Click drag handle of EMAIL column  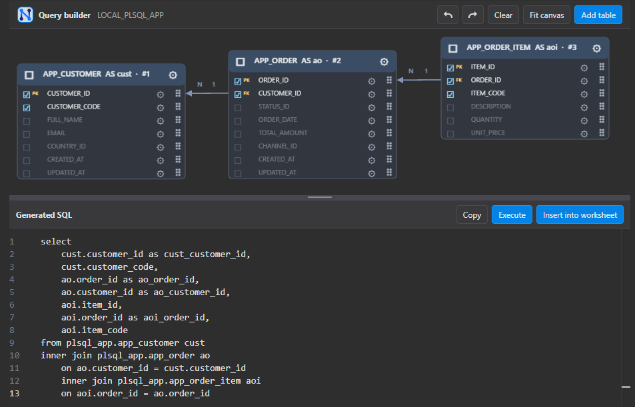coord(178,133)
